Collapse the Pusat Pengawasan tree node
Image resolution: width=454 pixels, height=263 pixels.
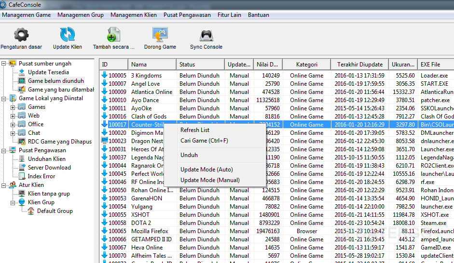pos(3,151)
